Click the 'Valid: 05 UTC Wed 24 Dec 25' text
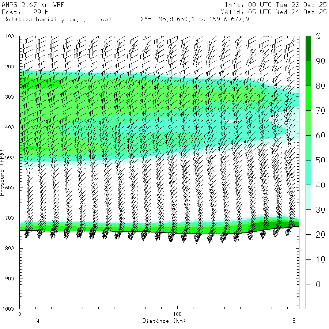 coord(273,12)
